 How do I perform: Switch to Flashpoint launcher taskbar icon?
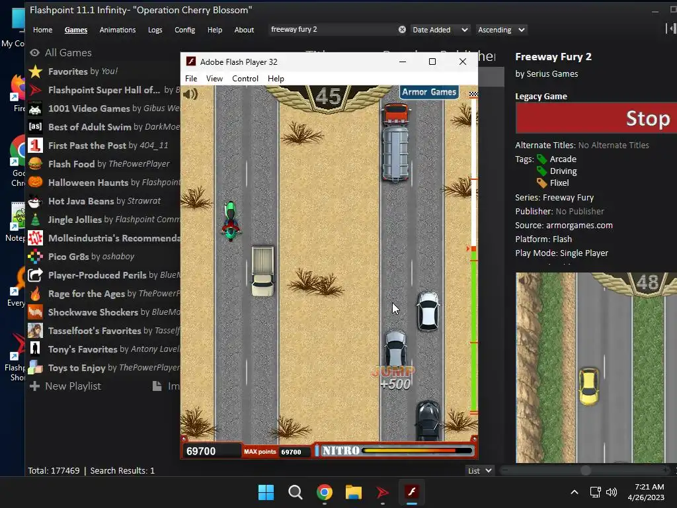382,492
